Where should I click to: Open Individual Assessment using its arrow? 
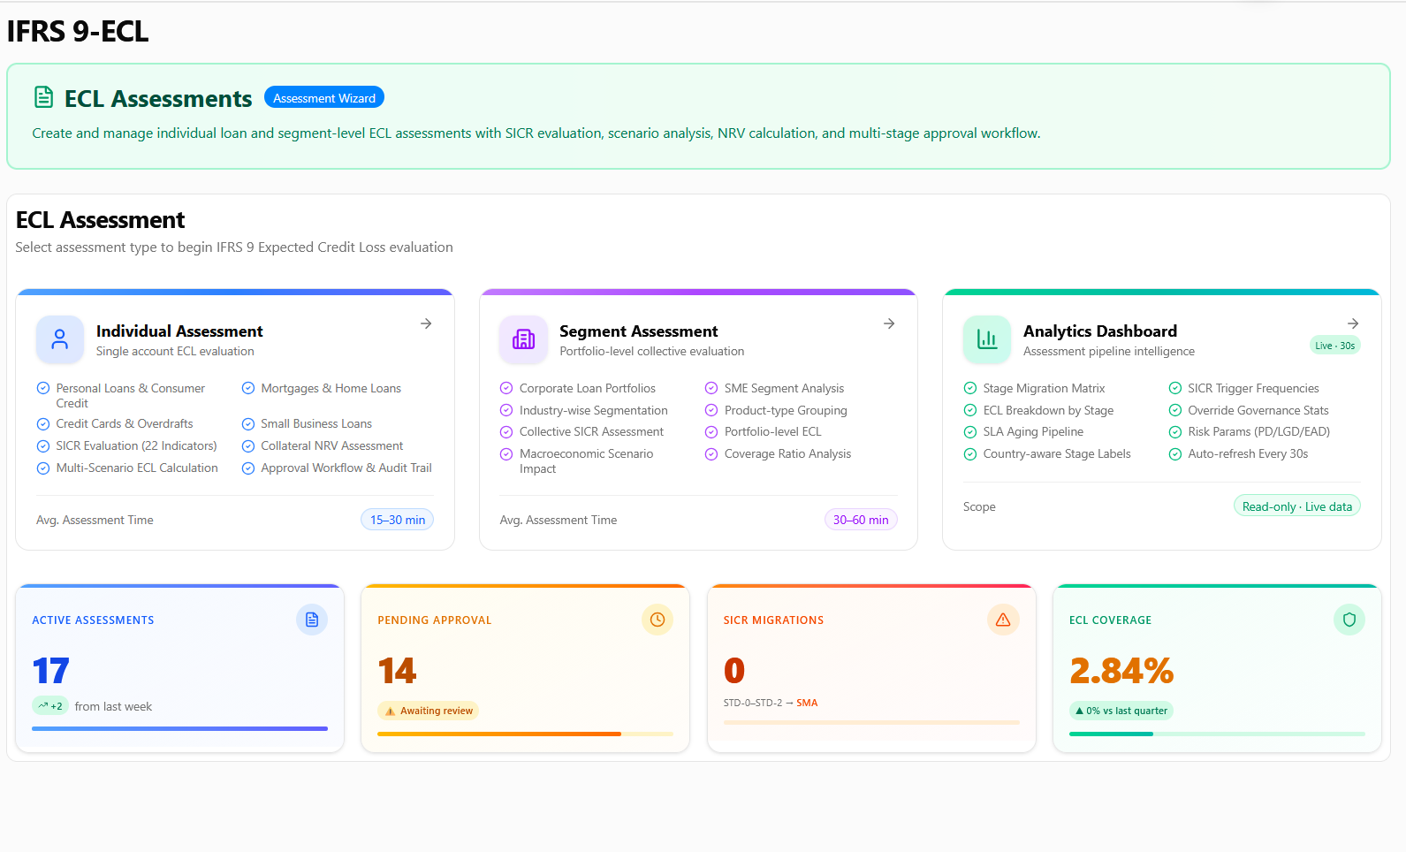[x=426, y=324]
